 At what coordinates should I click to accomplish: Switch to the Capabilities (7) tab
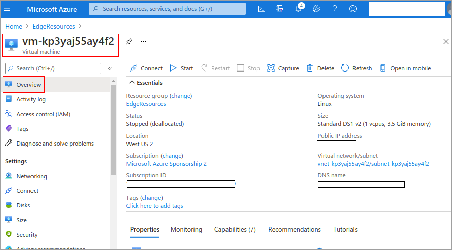pyautogui.click(x=235, y=230)
